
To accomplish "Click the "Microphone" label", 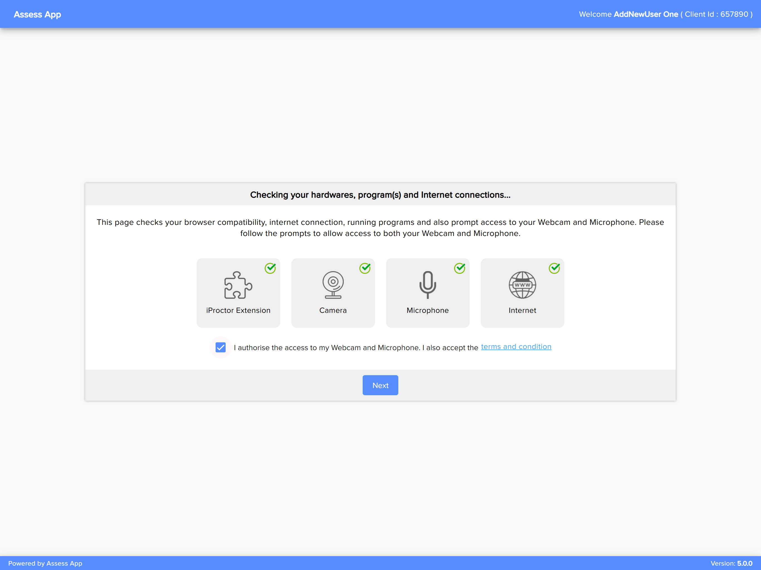I will tap(428, 310).
